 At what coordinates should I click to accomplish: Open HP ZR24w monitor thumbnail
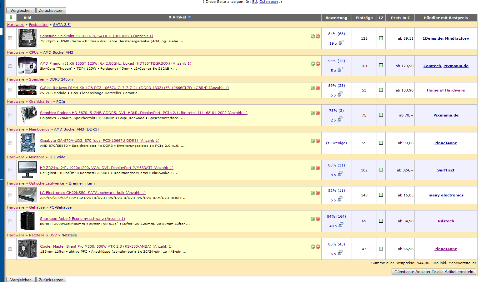(x=28, y=170)
